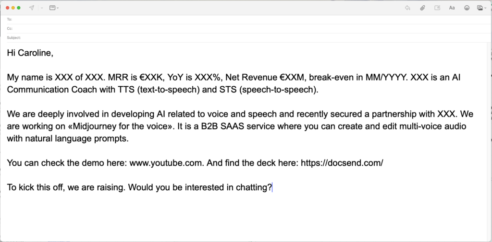
Task: Click the green full-screen window button
Action: click(x=19, y=8)
